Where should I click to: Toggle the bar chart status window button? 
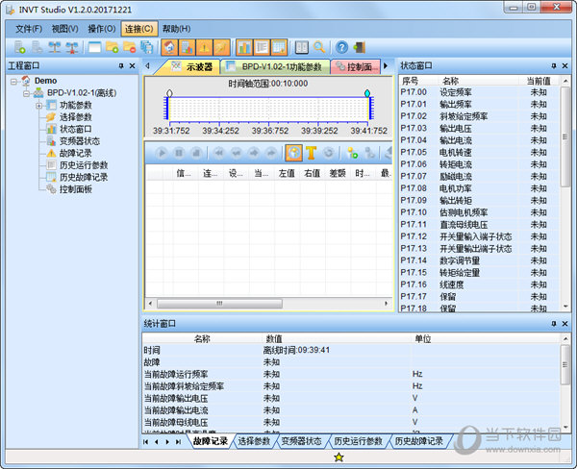click(x=244, y=47)
